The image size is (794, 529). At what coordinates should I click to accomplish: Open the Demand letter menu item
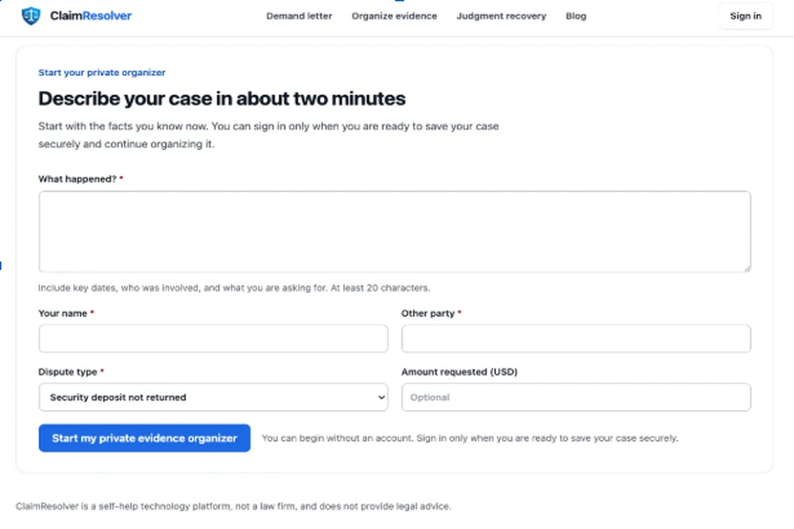(299, 16)
